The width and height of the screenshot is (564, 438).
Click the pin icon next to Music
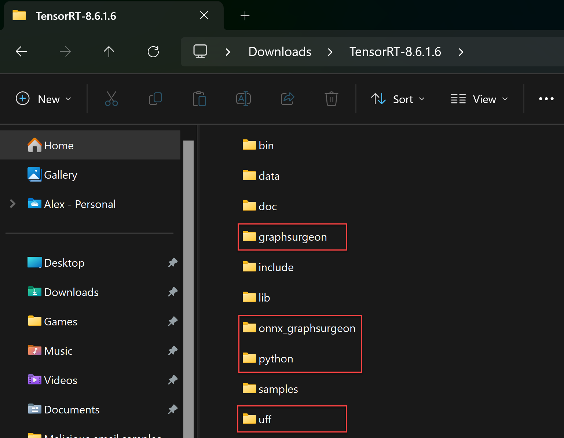[x=173, y=351]
